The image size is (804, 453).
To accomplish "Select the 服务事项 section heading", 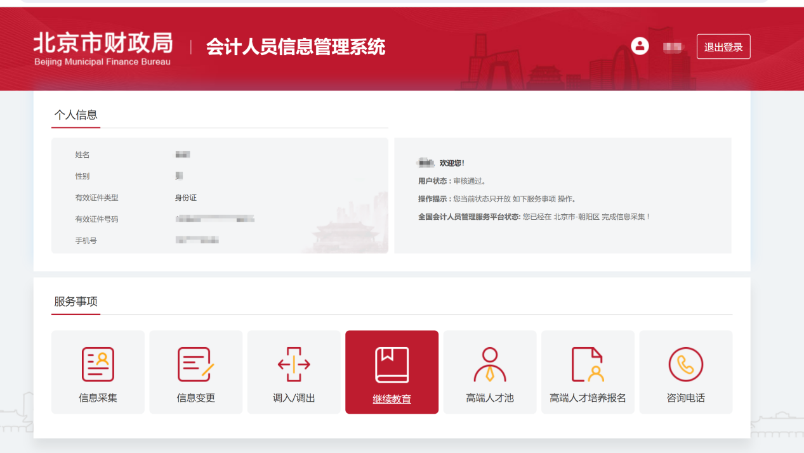I will [x=76, y=302].
